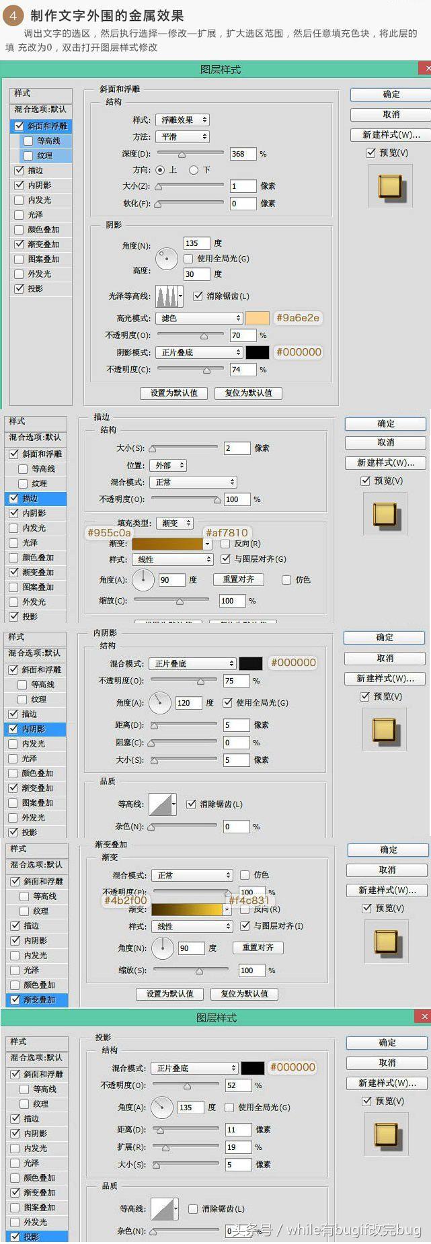Select the 下 direction radio button
This screenshot has width=431, height=1244.
pyautogui.click(x=194, y=170)
